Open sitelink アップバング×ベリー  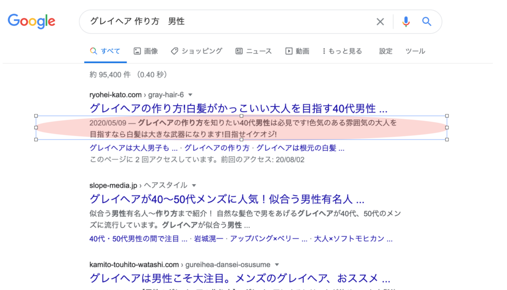tap(268, 239)
